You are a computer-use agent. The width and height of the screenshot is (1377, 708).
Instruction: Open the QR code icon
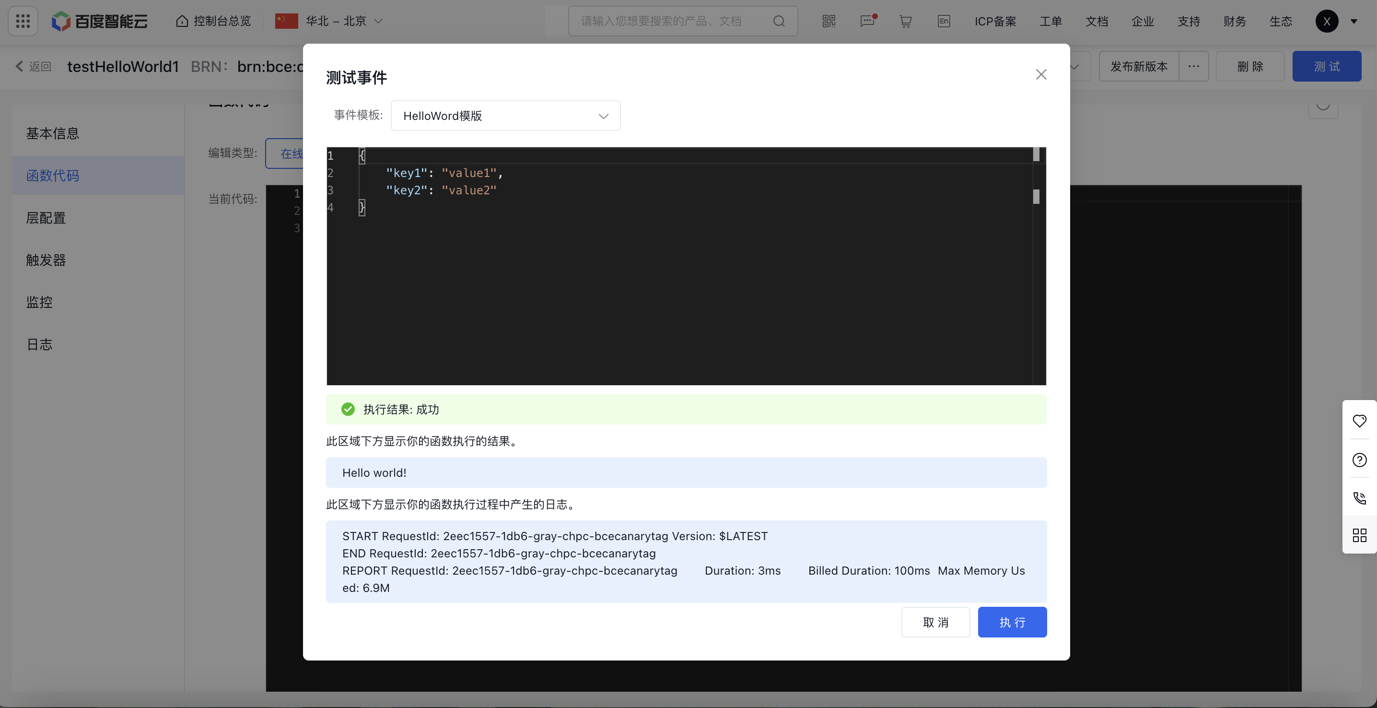click(829, 21)
